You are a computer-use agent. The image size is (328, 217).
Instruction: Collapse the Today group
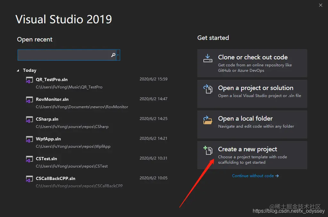point(18,71)
